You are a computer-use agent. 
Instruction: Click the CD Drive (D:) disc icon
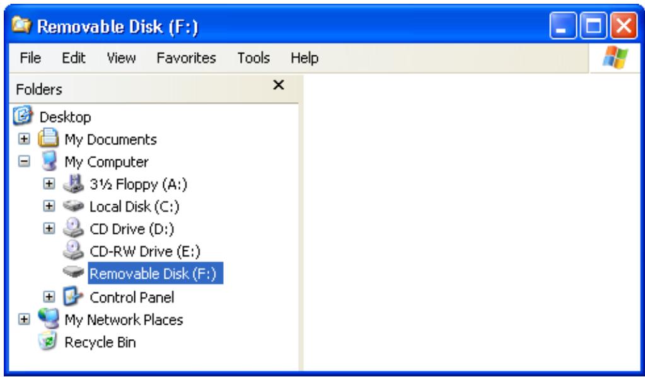(74, 229)
